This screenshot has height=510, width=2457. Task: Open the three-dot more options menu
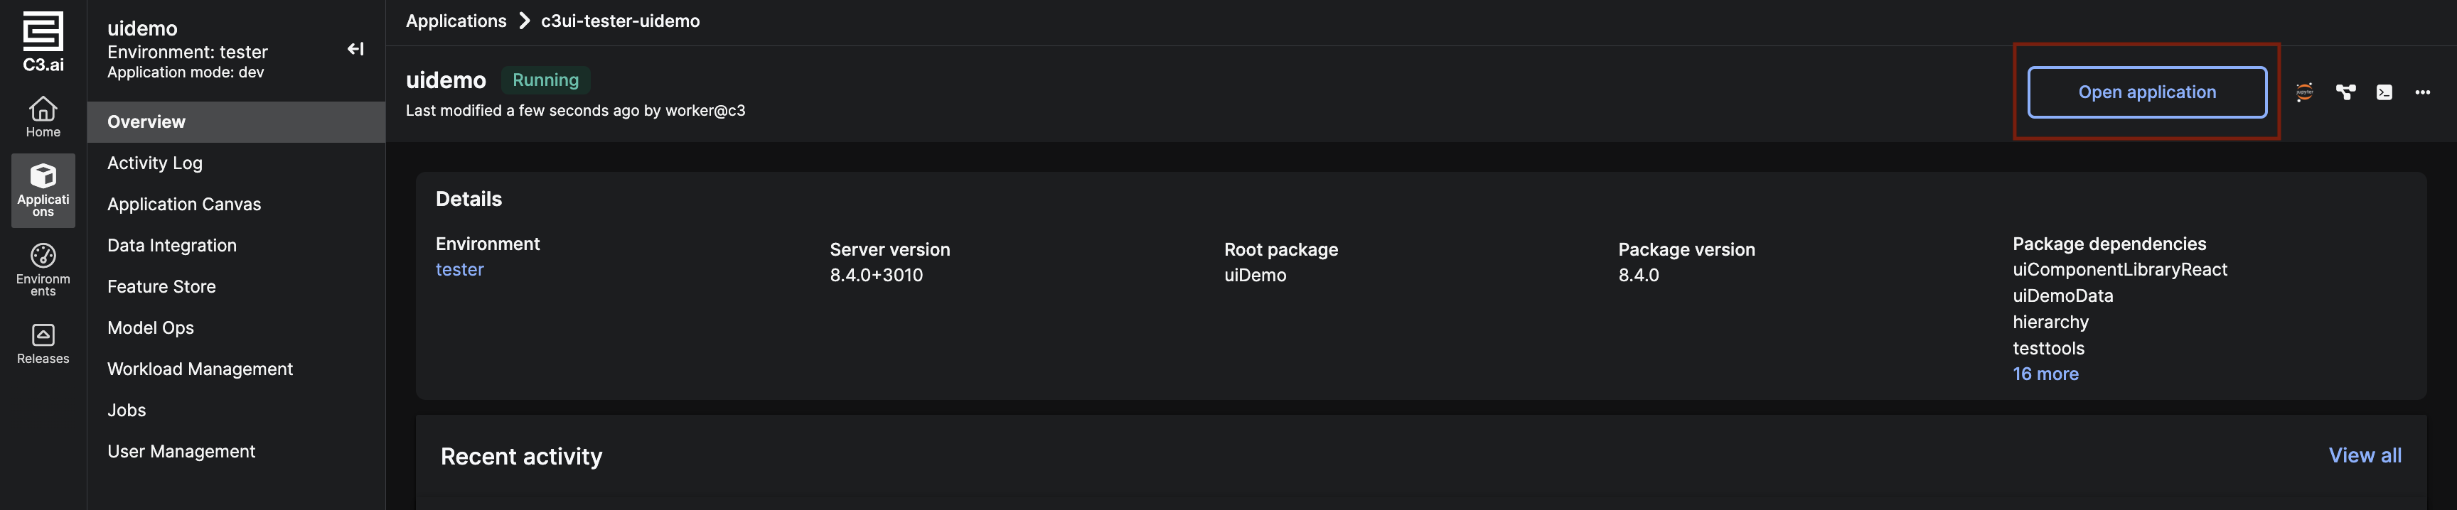coord(2423,92)
